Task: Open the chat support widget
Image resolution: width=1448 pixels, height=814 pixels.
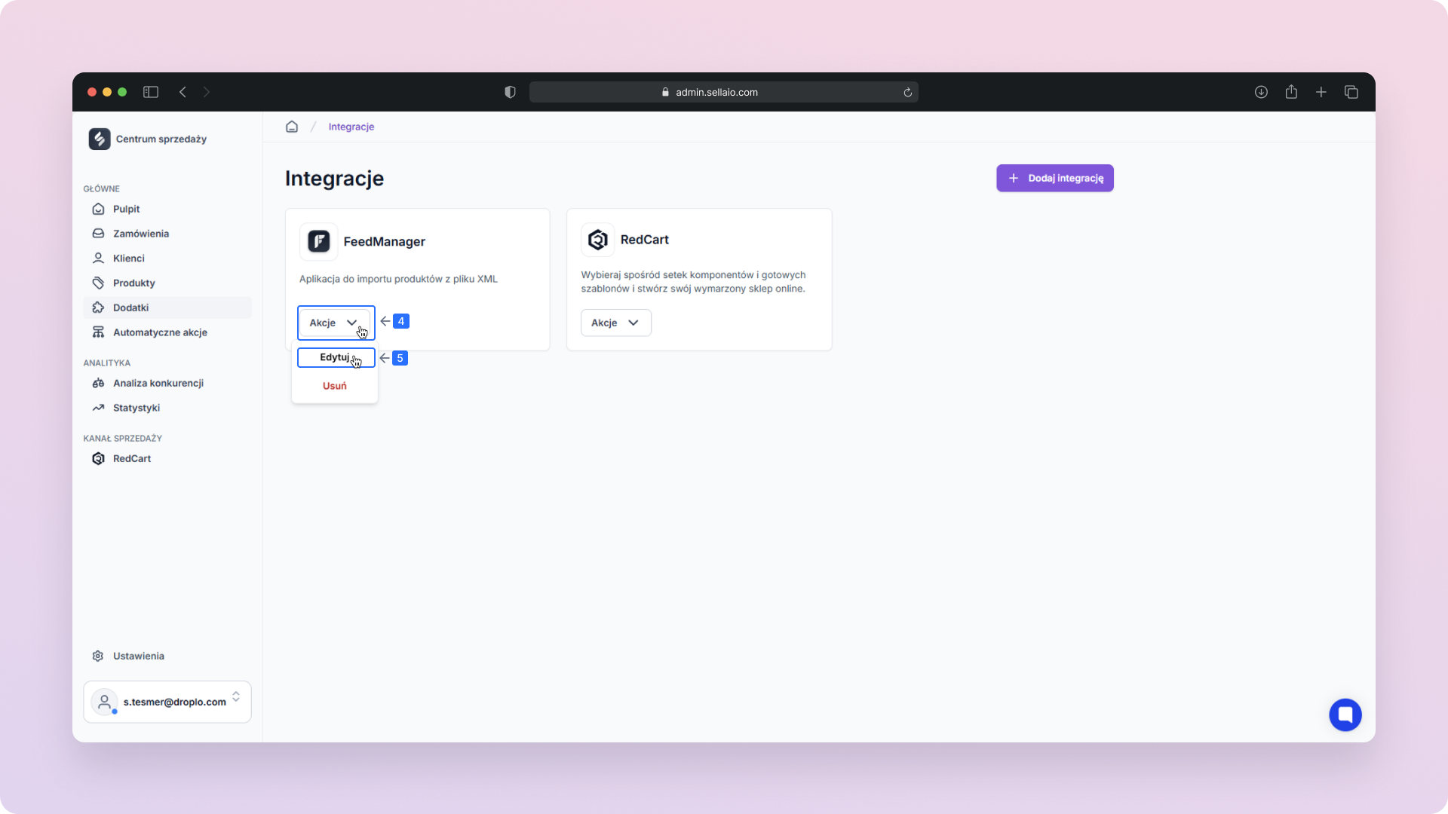Action: (1345, 715)
